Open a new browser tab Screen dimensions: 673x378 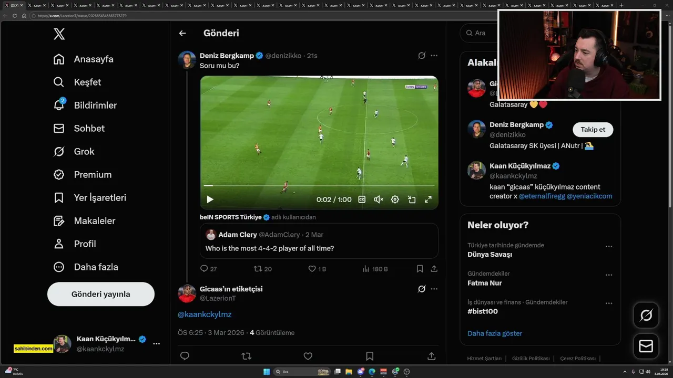click(621, 5)
